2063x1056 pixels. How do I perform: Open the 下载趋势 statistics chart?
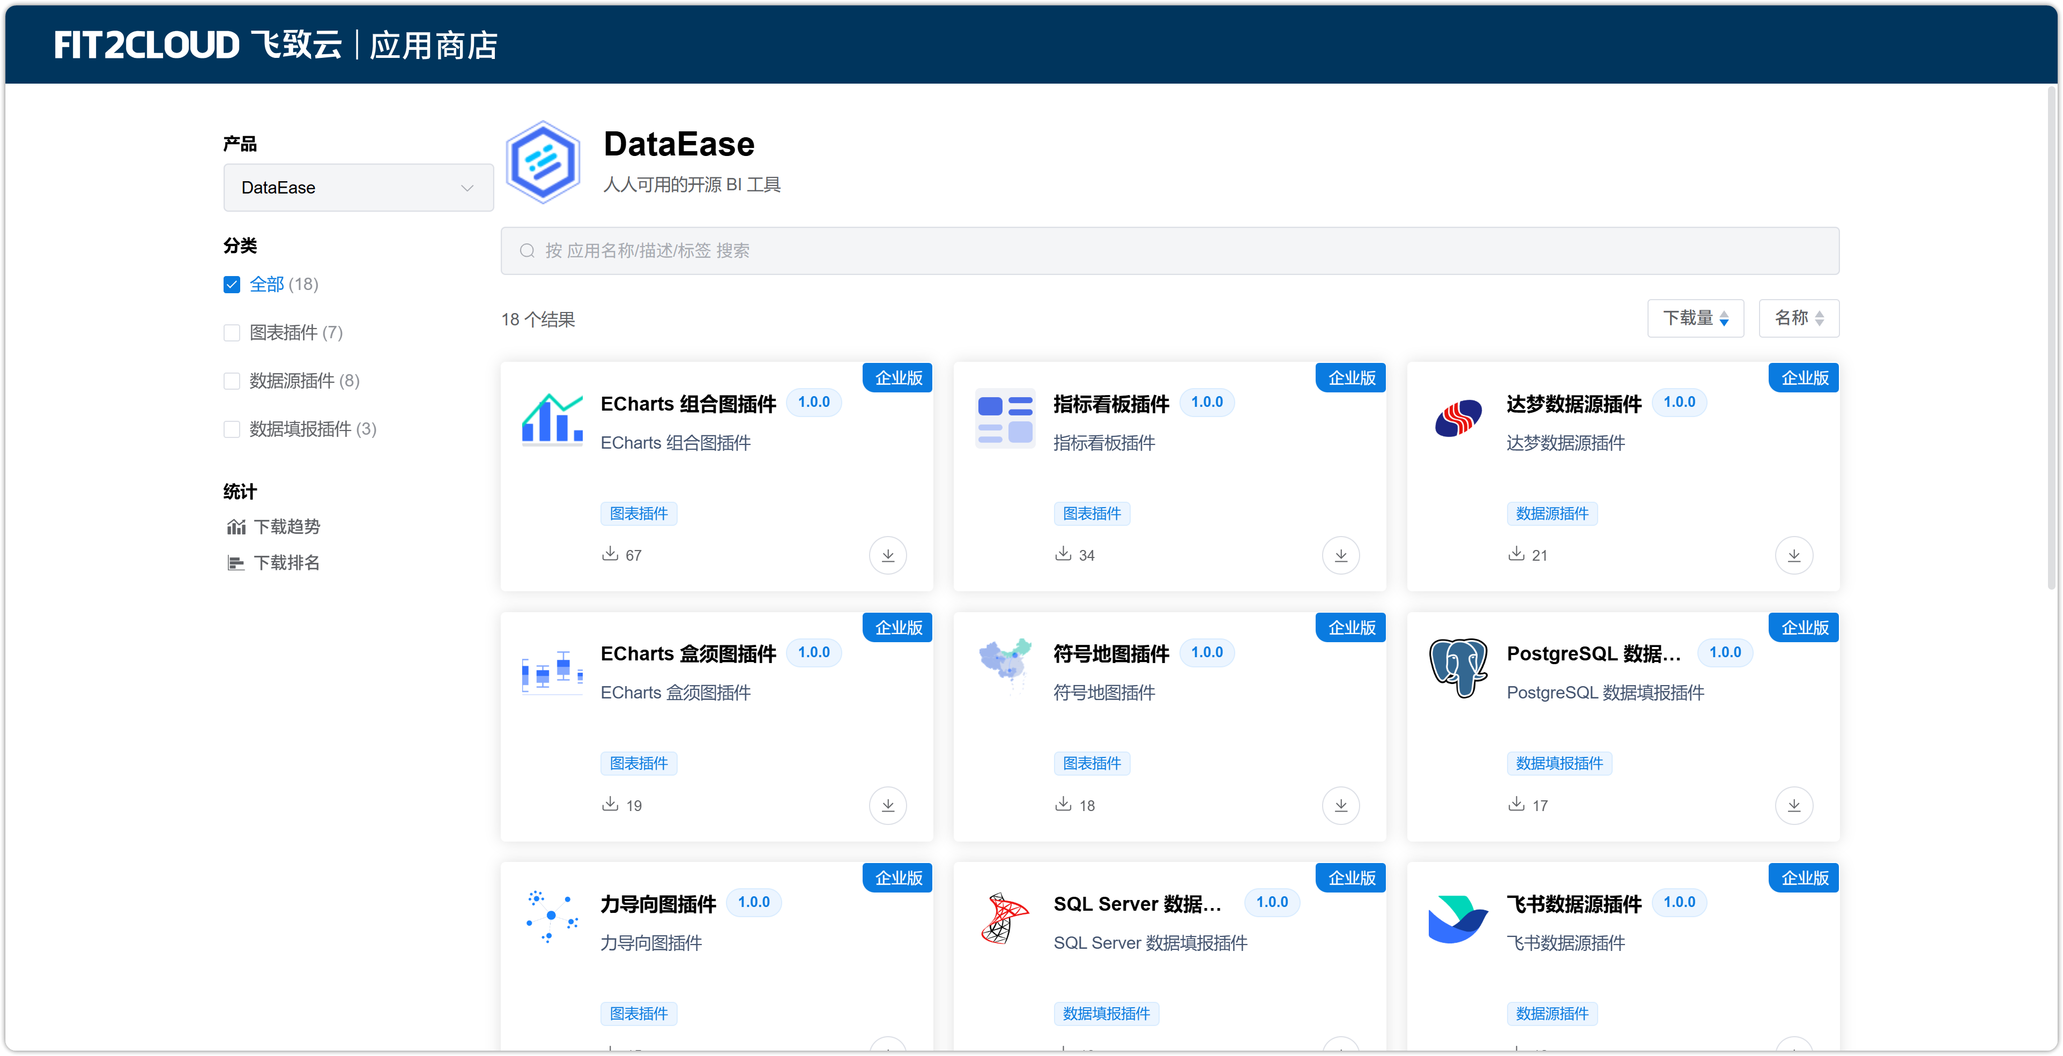pyautogui.click(x=273, y=527)
